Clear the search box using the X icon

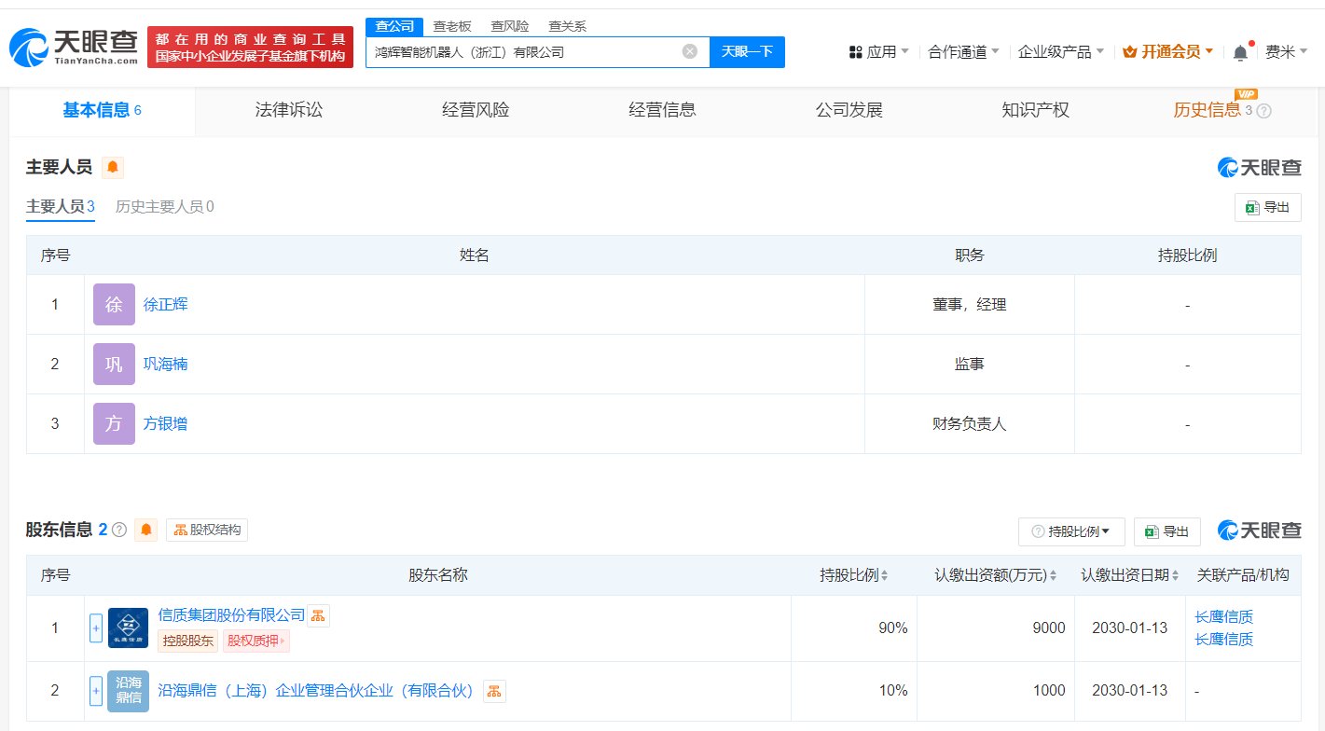click(688, 51)
